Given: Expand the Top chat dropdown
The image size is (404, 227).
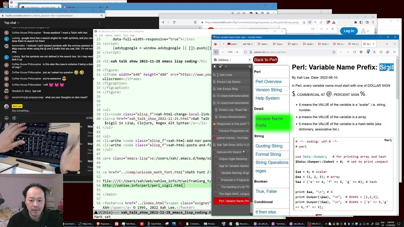Looking at the screenshot, I should click(12, 23).
